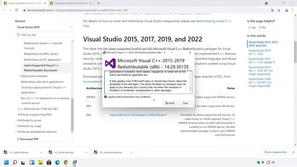Image resolution: width=297 pixels, height=167 pixels.
Task: Click the address bar URL field
Action: [x=77, y=10]
